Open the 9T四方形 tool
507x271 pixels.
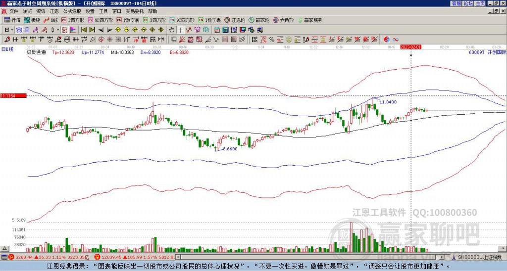pos(182,20)
